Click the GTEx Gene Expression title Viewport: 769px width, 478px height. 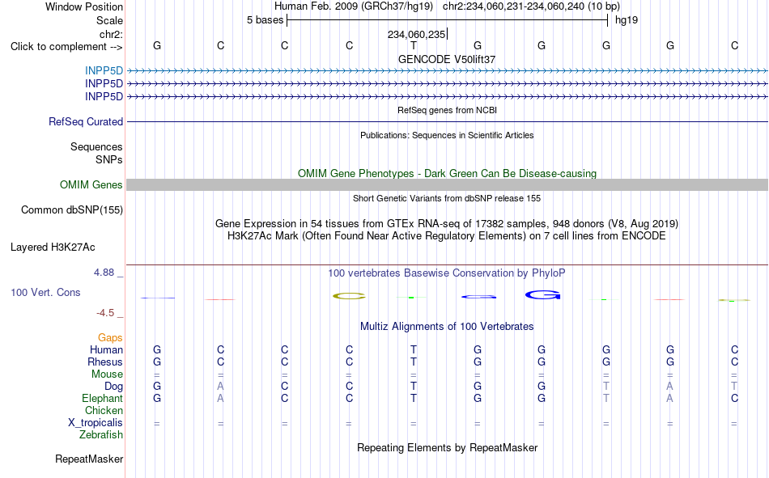(x=447, y=223)
